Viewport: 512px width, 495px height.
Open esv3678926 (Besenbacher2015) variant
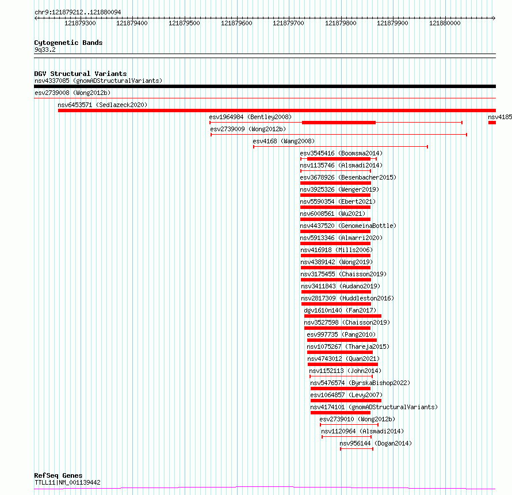tap(348, 177)
